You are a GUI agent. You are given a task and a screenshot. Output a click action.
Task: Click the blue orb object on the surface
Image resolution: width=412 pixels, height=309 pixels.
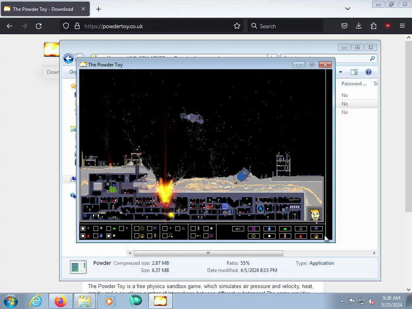click(x=242, y=175)
